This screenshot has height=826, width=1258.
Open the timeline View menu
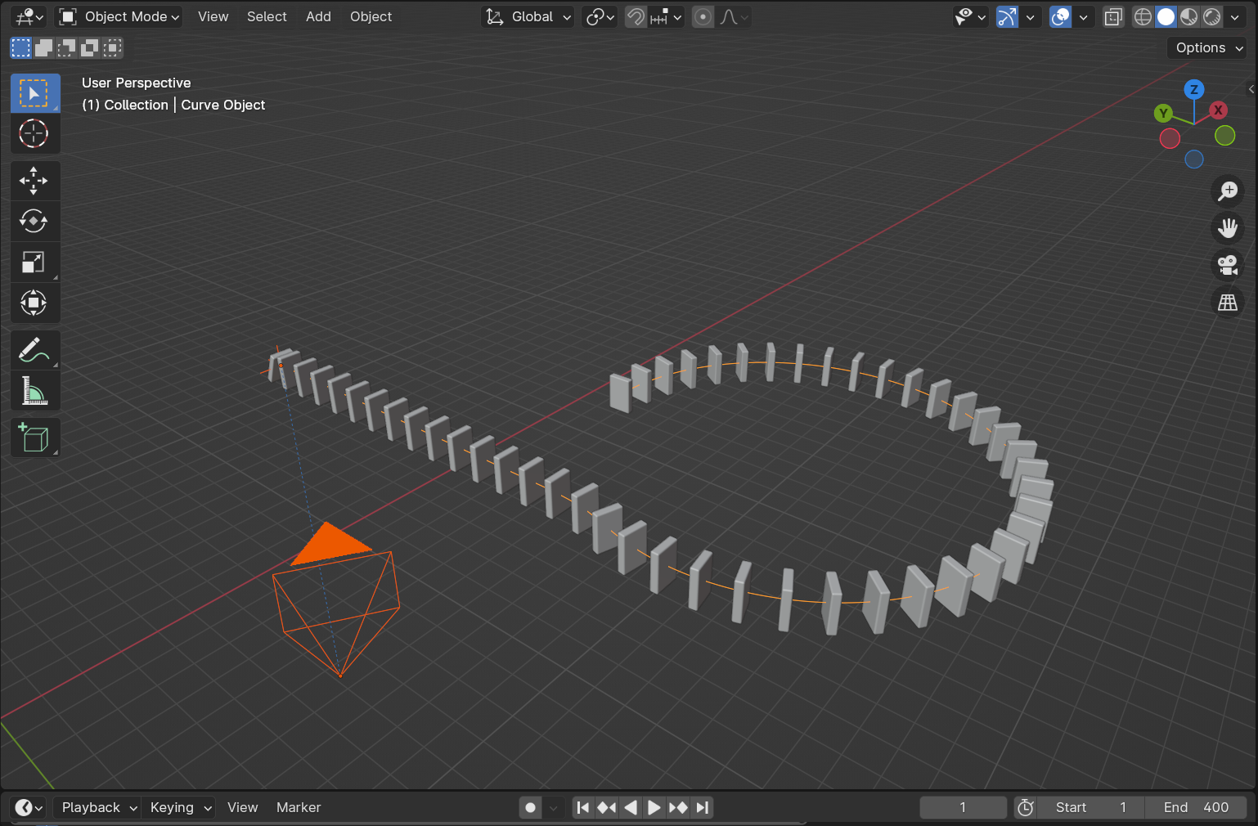click(243, 808)
